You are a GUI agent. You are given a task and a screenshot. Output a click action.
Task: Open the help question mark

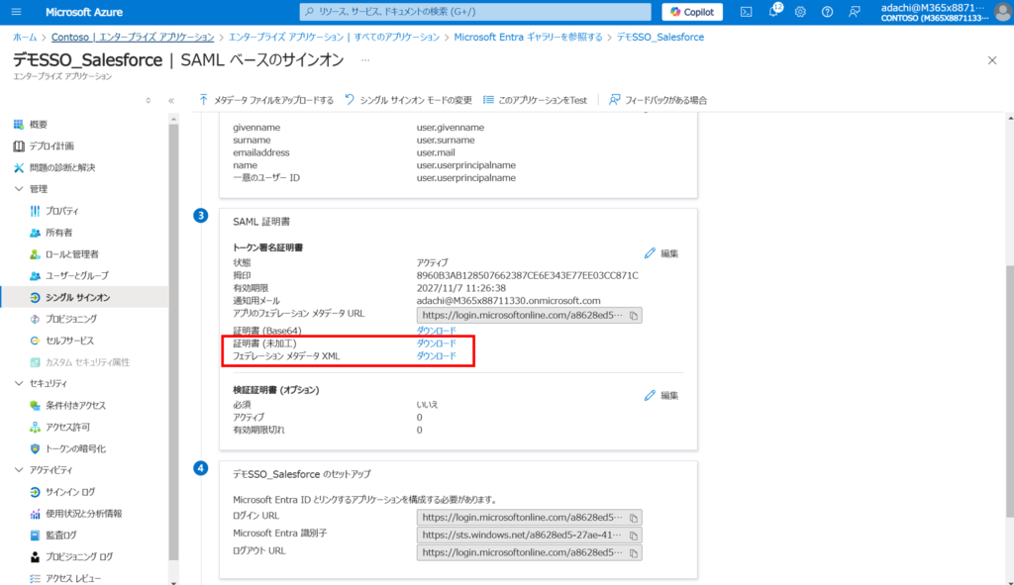pyautogui.click(x=827, y=12)
